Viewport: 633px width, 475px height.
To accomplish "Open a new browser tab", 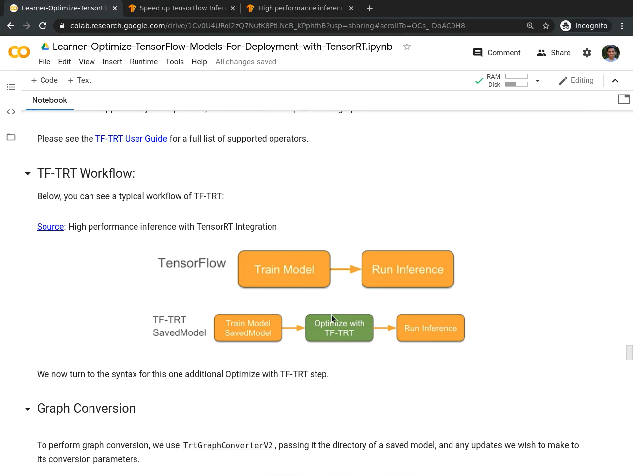I will [370, 8].
